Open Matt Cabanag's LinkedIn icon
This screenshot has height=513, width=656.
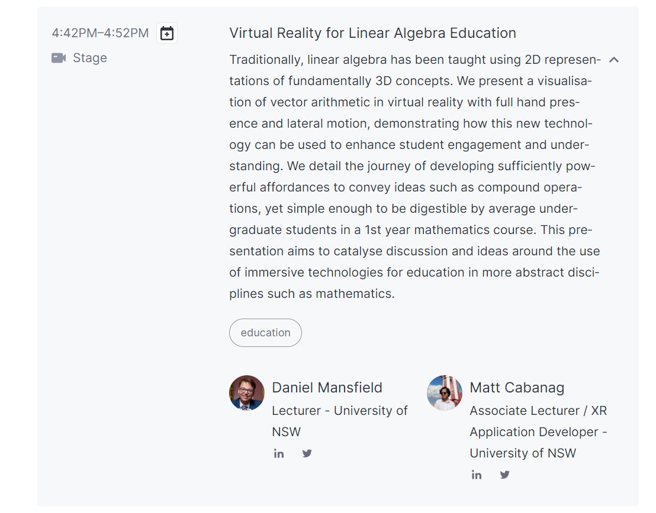click(x=477, y=475)
